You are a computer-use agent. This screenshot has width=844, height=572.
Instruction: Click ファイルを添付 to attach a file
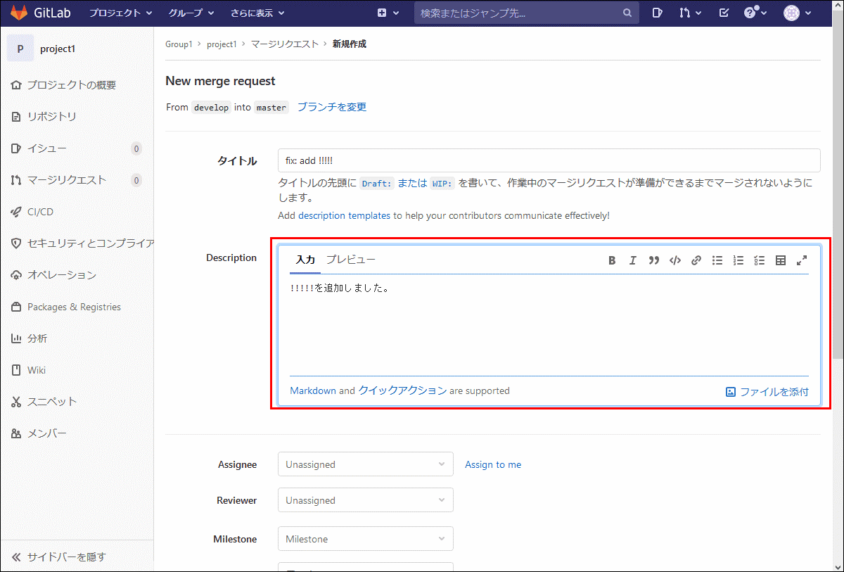[x=767, y=392]
